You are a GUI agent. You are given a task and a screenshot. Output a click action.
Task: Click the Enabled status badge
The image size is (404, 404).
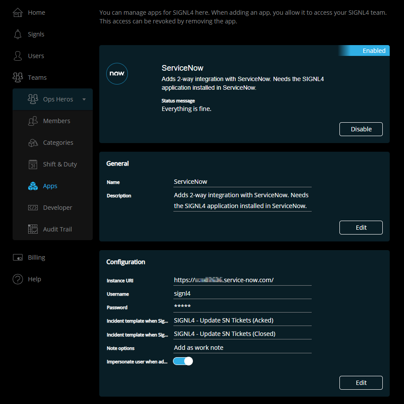pyautogui.click(x=364, y=50)
